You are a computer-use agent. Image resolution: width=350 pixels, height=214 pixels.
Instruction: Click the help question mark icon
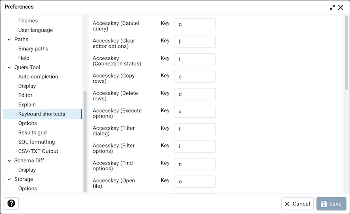(11, 204)
